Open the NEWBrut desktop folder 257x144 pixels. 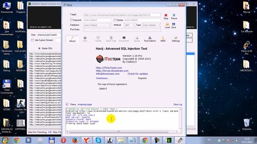pyautogui.click(x=20, y=66)
